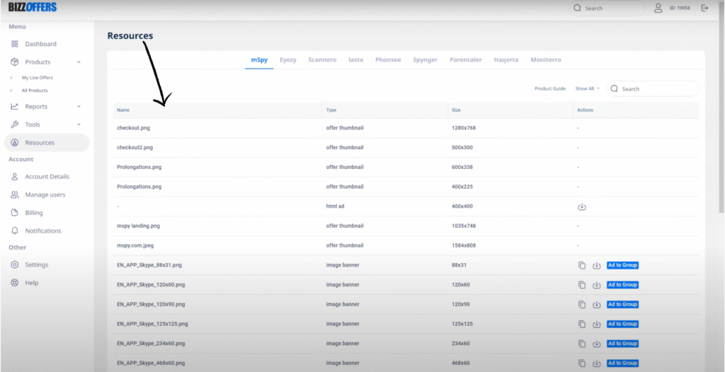This screenshot has width=725, height=372.
Task: Click the Settings gear icon
Action: point(15,265)
